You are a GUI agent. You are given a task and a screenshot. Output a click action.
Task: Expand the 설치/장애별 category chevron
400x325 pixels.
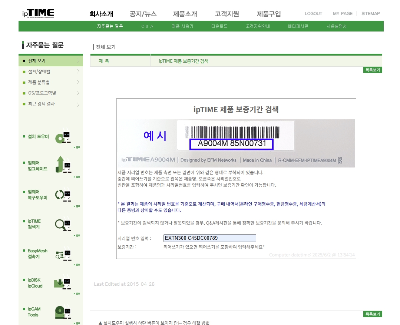click(78, 72)
